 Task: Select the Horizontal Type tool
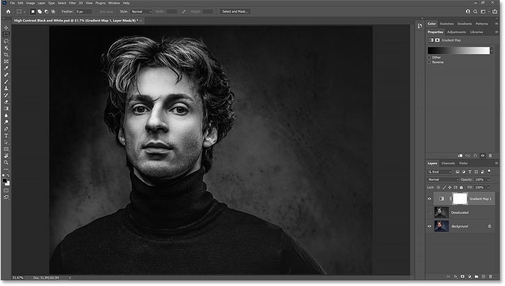[6, 135]
